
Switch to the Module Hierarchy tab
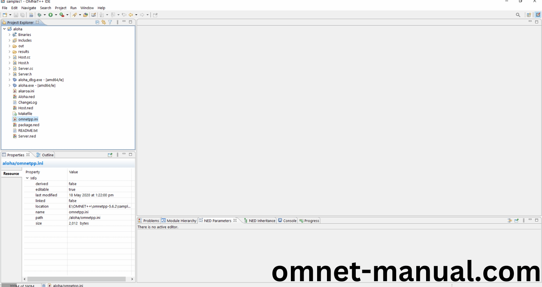pyautogui.click(x=179, y=221)
